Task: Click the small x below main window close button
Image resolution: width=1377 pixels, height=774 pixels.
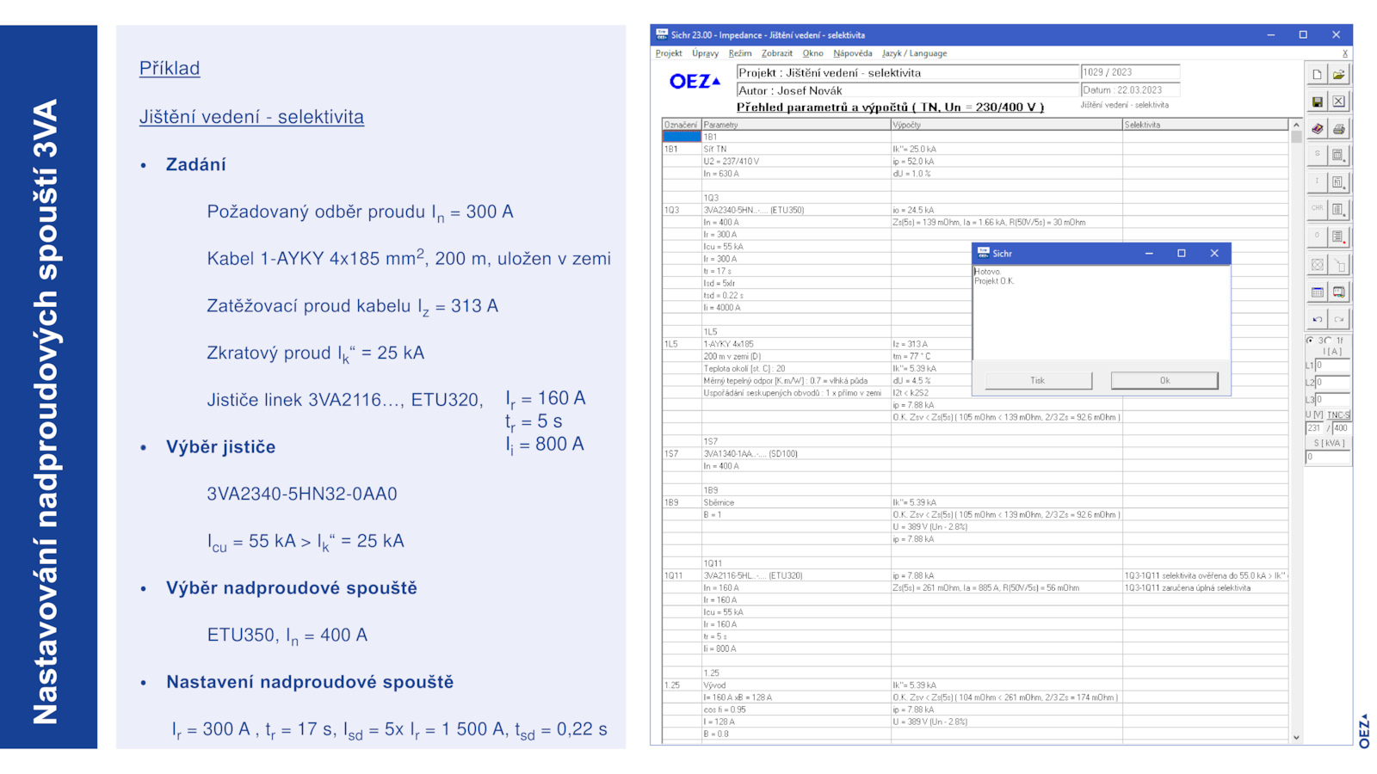Action: (1345, 53)
